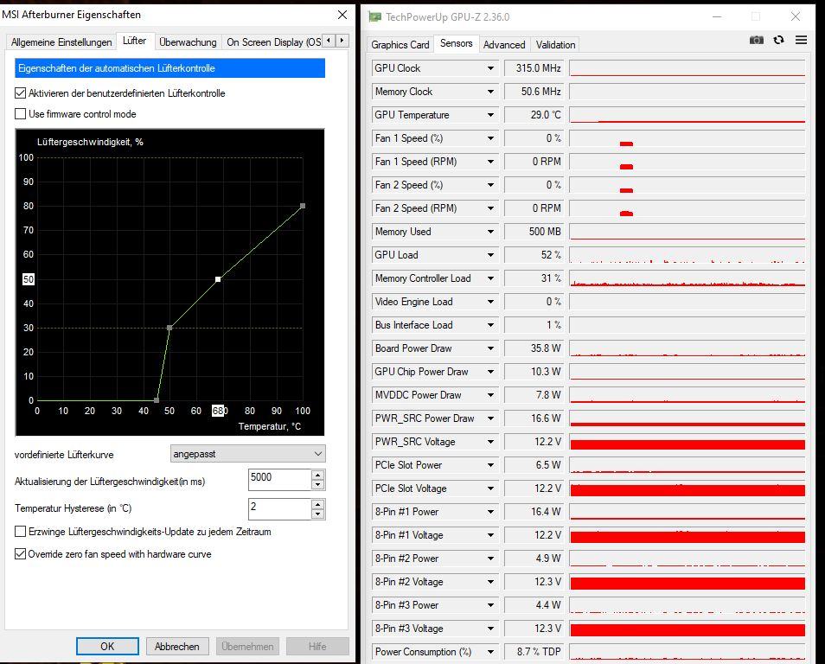The height and width of the screenshot is (664, 825).
Task: Click the PWR_SRC Voltage graph bar
Action: click(x=687, y=442)
